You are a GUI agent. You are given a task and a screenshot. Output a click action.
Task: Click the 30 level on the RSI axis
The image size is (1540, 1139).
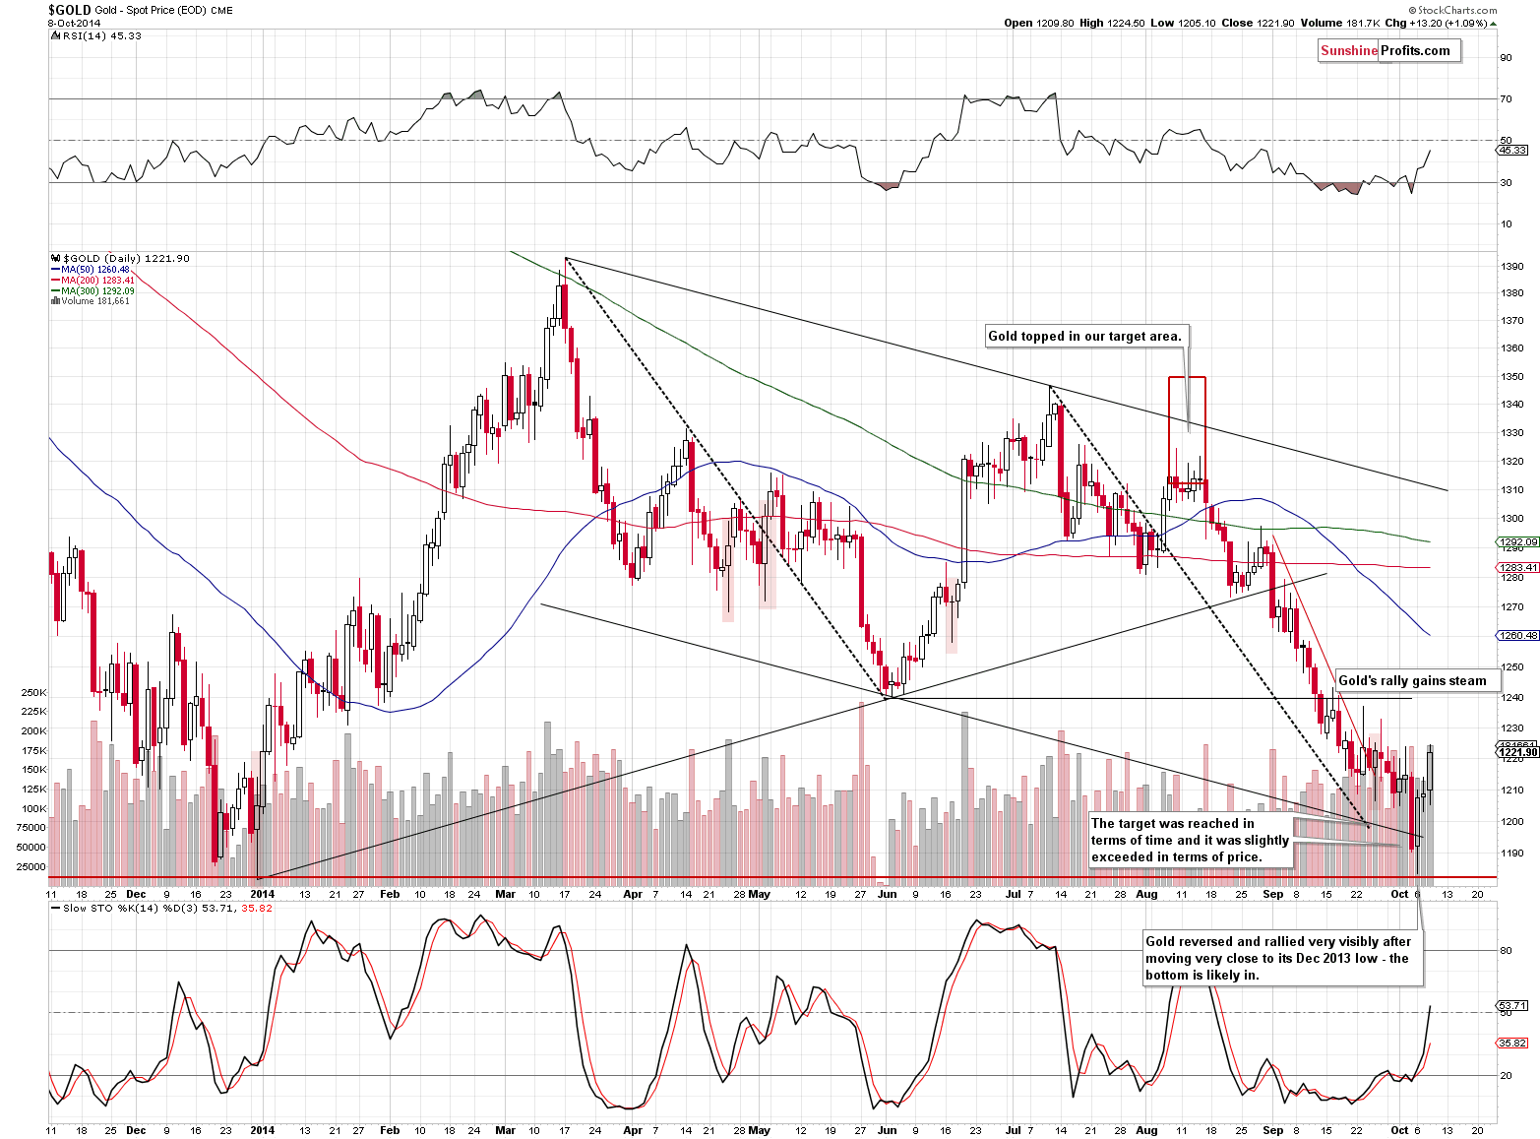click(x=1507, y=182)
